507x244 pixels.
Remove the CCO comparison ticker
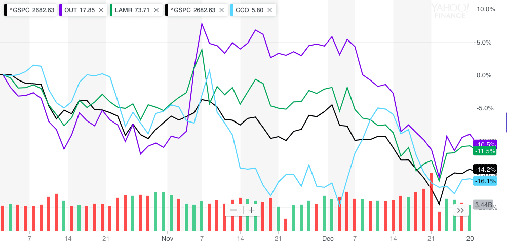(x=270, y=10)
